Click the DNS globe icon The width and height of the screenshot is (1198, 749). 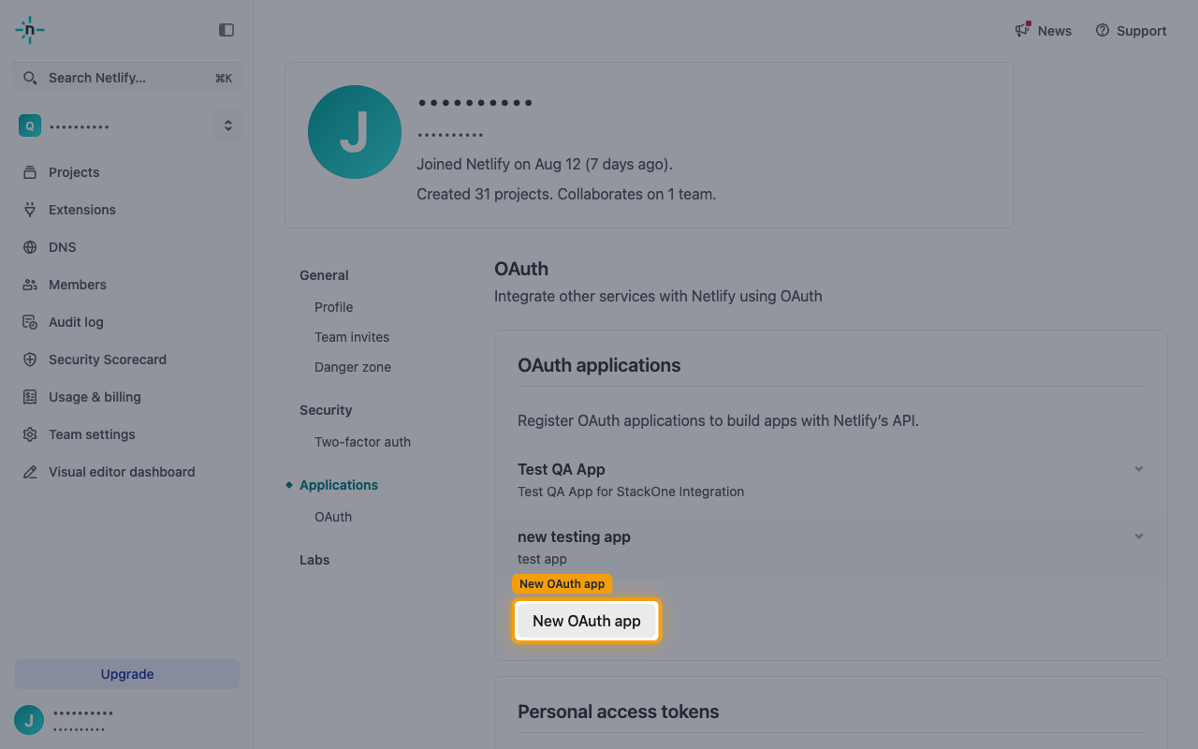[x=30, y=247]
